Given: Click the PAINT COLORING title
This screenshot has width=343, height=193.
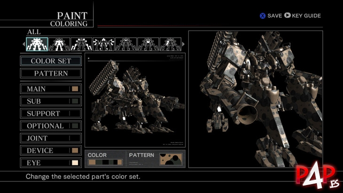Looking at the screenshot, I should pos(69,19).
